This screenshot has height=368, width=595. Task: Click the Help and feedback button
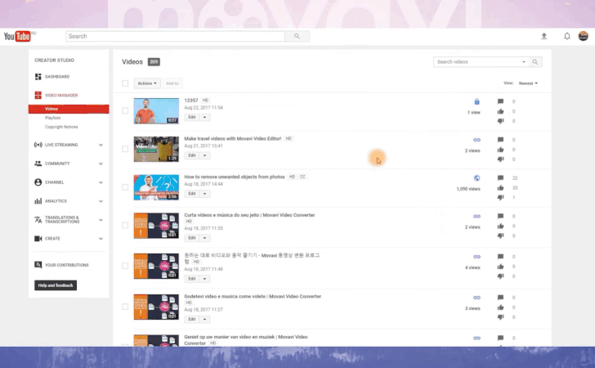point(56,285)
